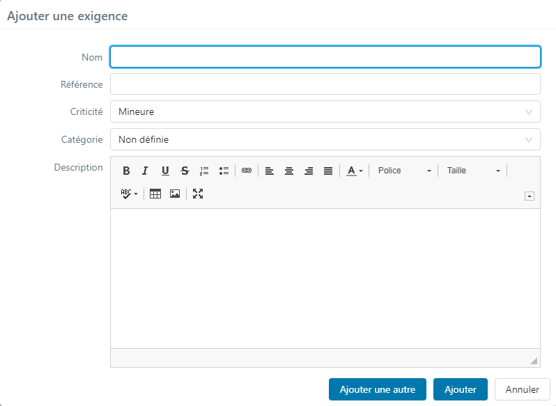Open the Catégorie dropdown

[x=325, y=139]
